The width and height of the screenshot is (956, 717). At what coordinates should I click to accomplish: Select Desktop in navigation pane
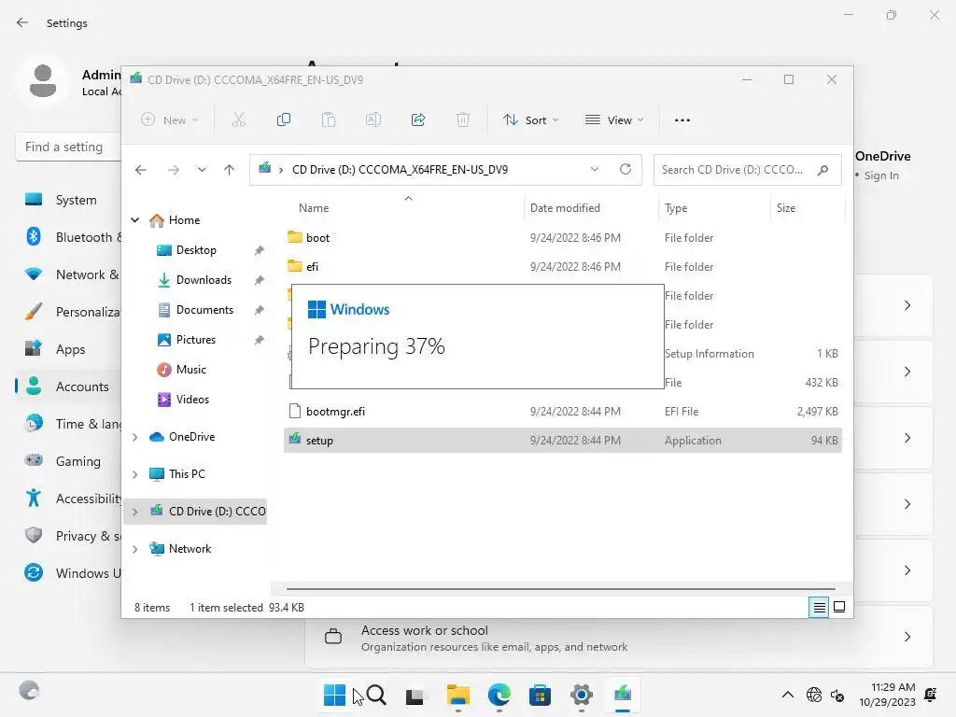pyautogui.click(x=196, y=250)
